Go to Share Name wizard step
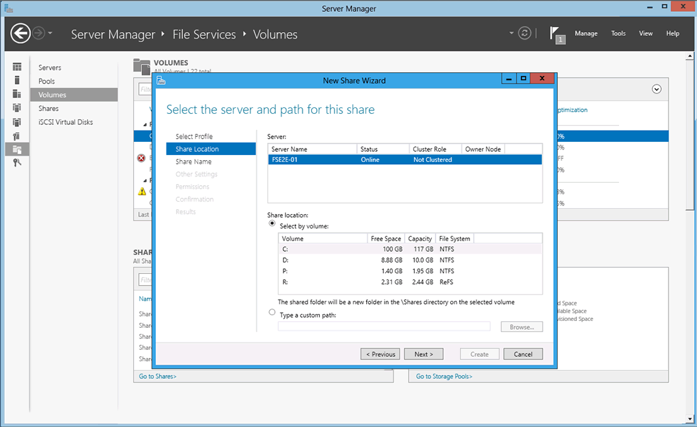The image size is (697, 427). click(x=194, y=162)
